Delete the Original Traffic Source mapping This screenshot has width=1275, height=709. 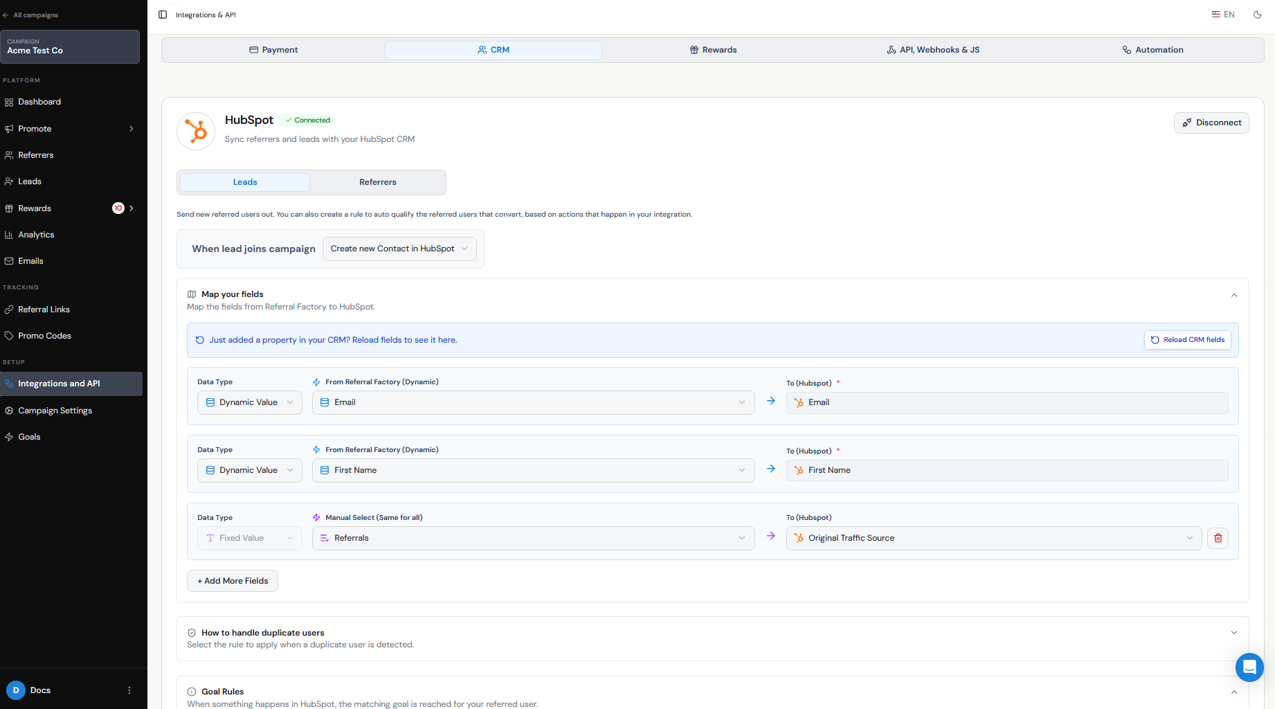1218,538
